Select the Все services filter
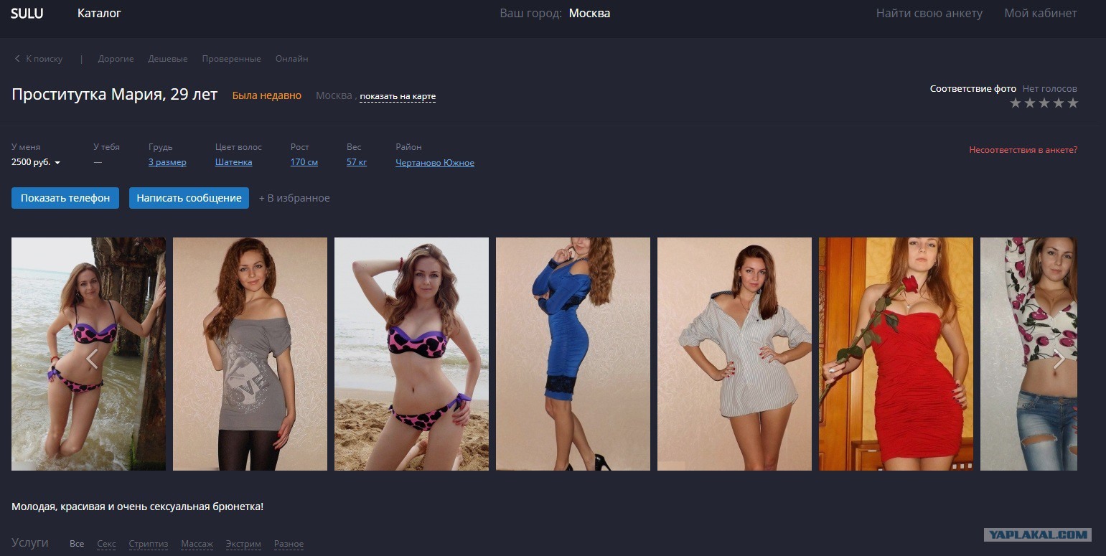 click(x=77, y=544)
